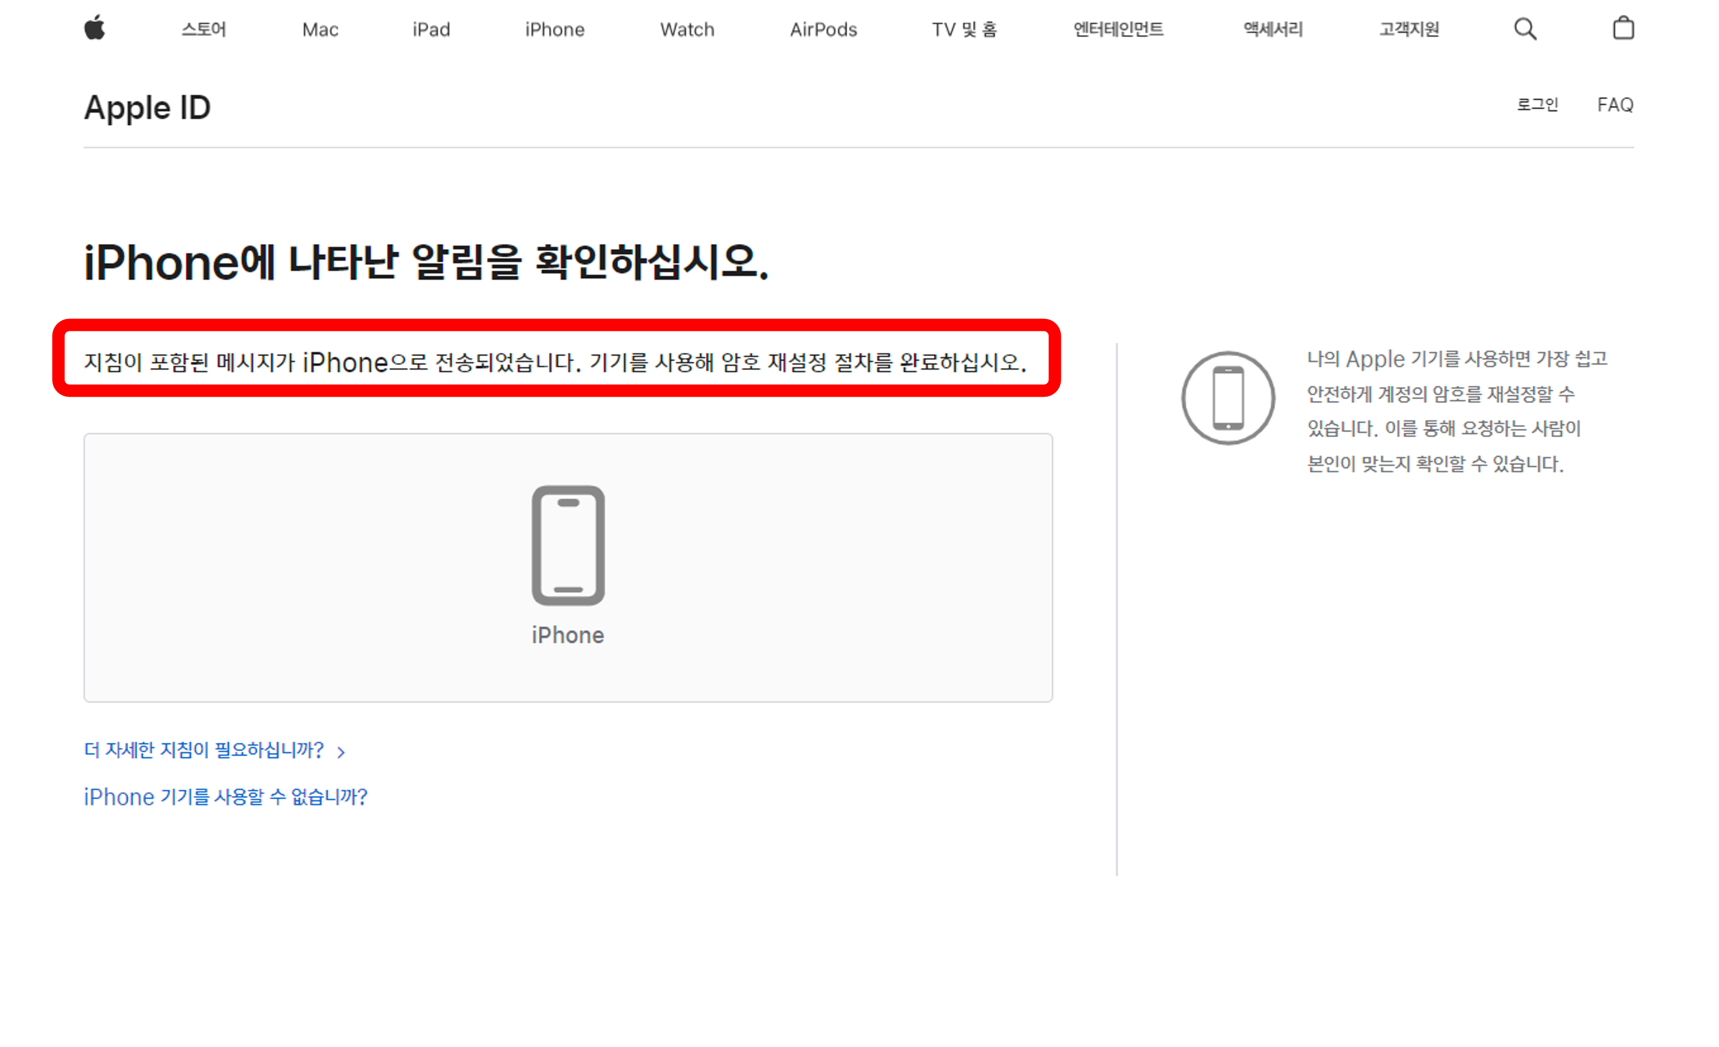Navigate to AirPods in top menu

823,29
